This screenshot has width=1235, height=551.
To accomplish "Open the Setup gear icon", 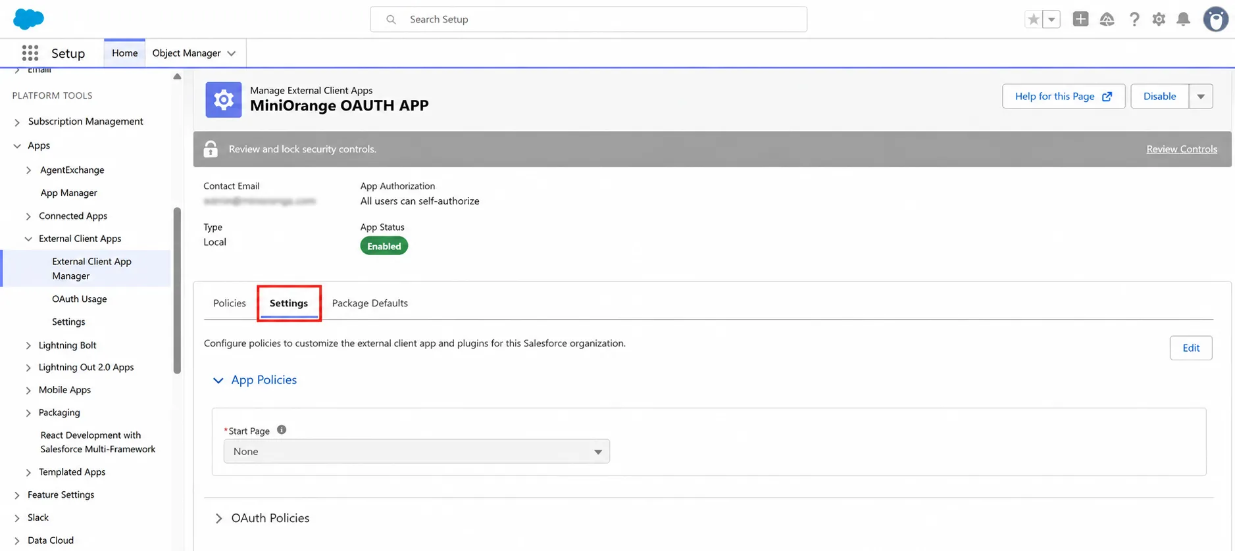I will (1159, 19).
